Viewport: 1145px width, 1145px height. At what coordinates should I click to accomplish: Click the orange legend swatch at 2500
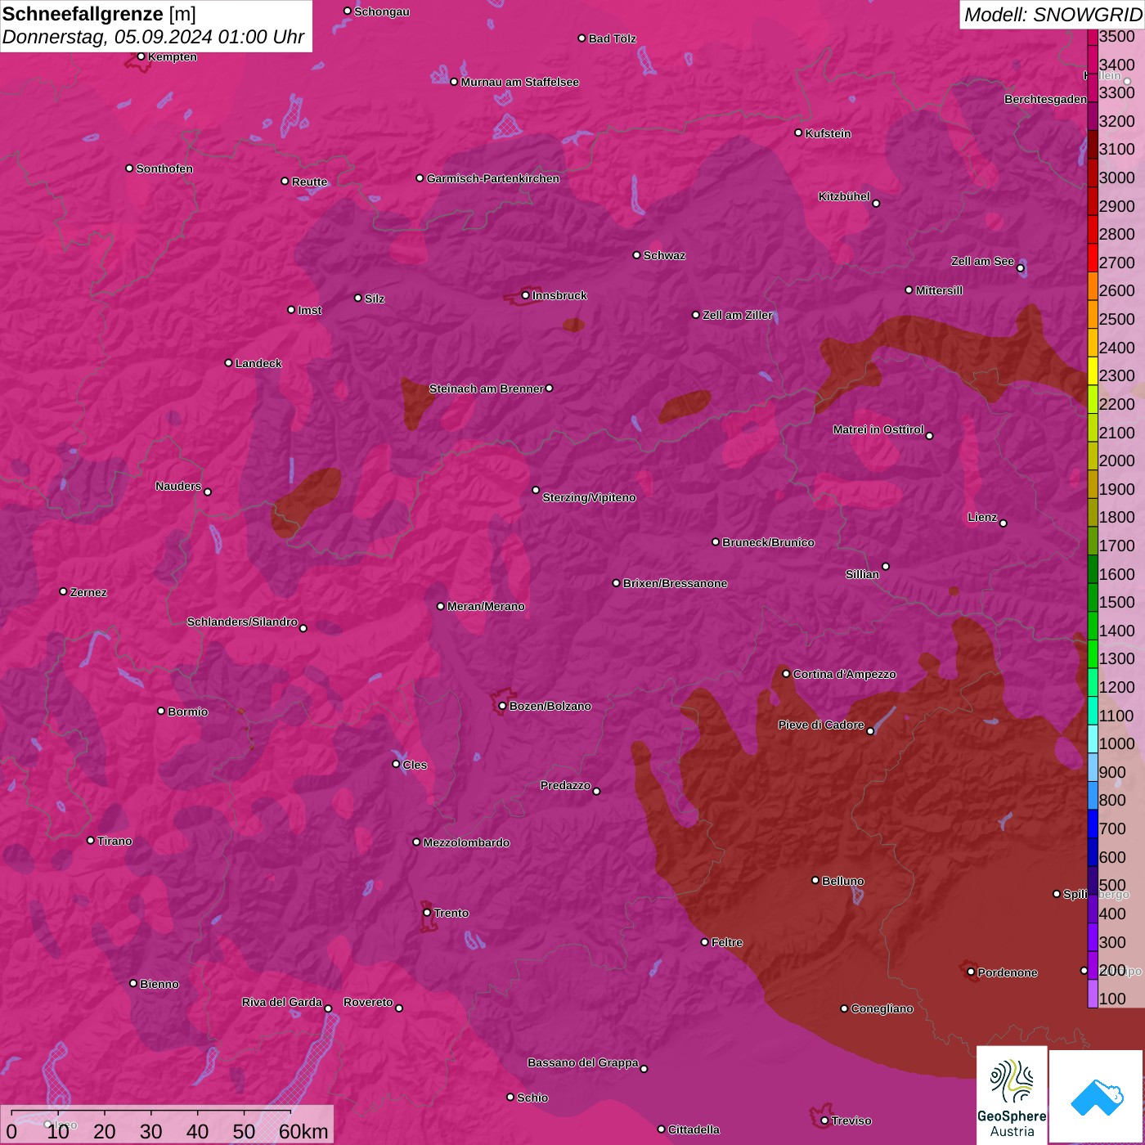click(x=1093, y=314)
